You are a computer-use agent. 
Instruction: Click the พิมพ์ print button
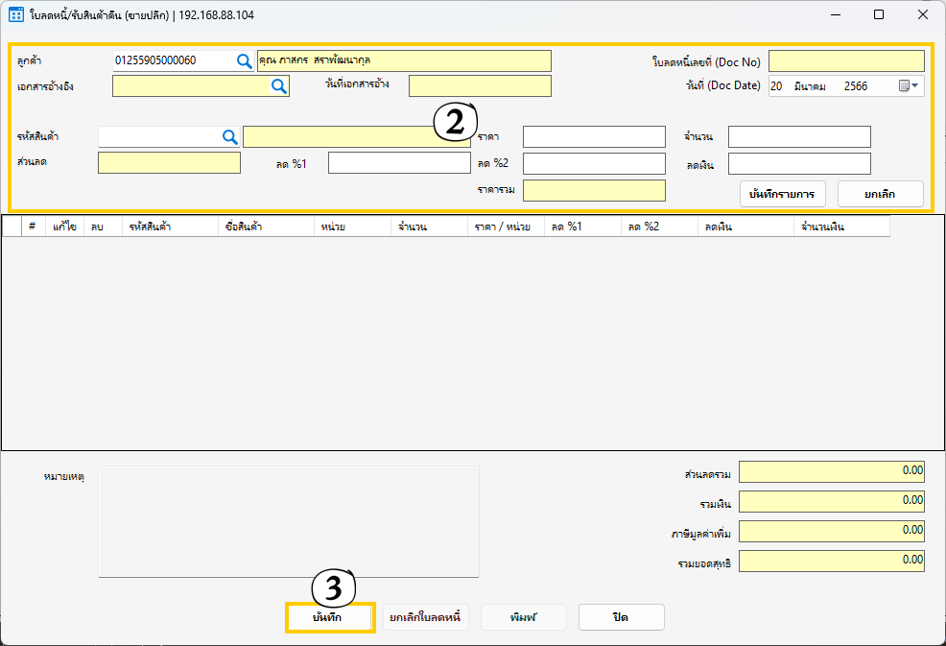(523, 617)
